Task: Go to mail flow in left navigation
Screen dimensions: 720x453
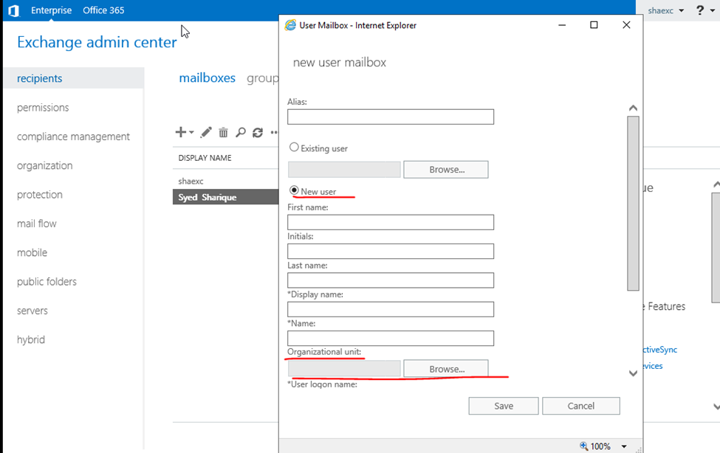Action: [37, 224]
